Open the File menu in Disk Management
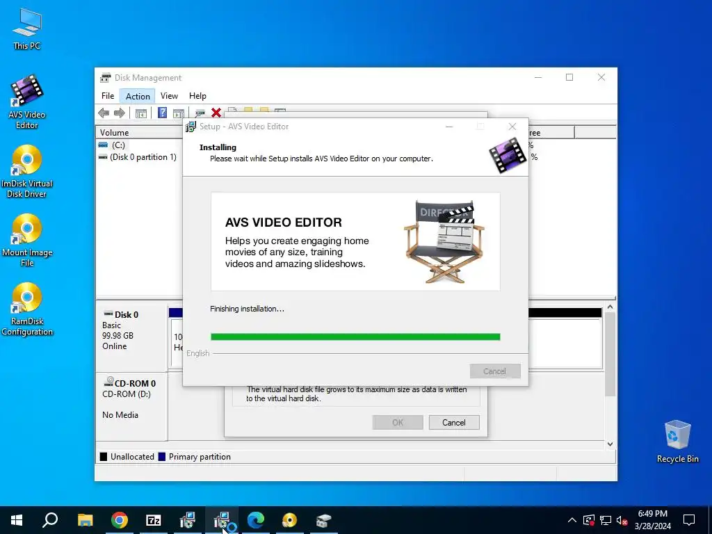 [108, 96]
